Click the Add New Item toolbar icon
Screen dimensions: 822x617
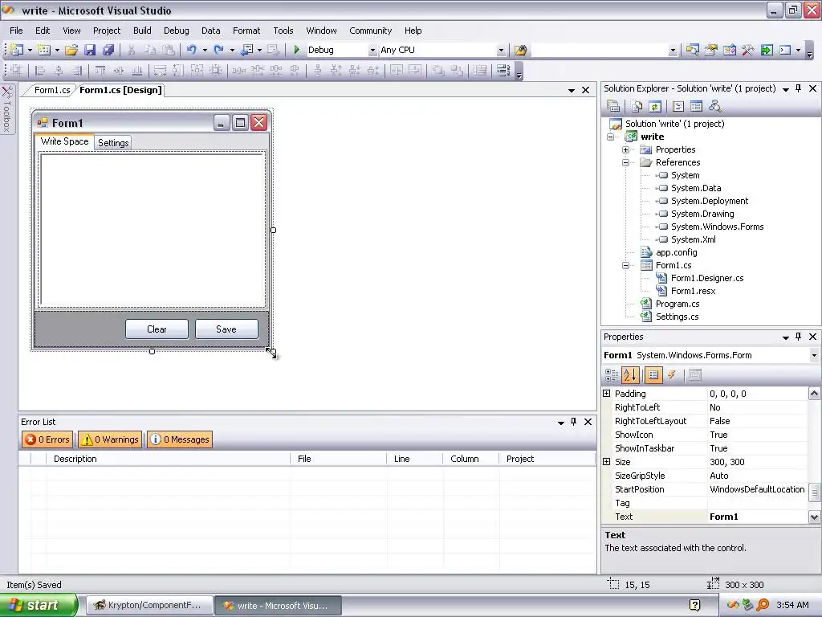[x=44, y=50]
